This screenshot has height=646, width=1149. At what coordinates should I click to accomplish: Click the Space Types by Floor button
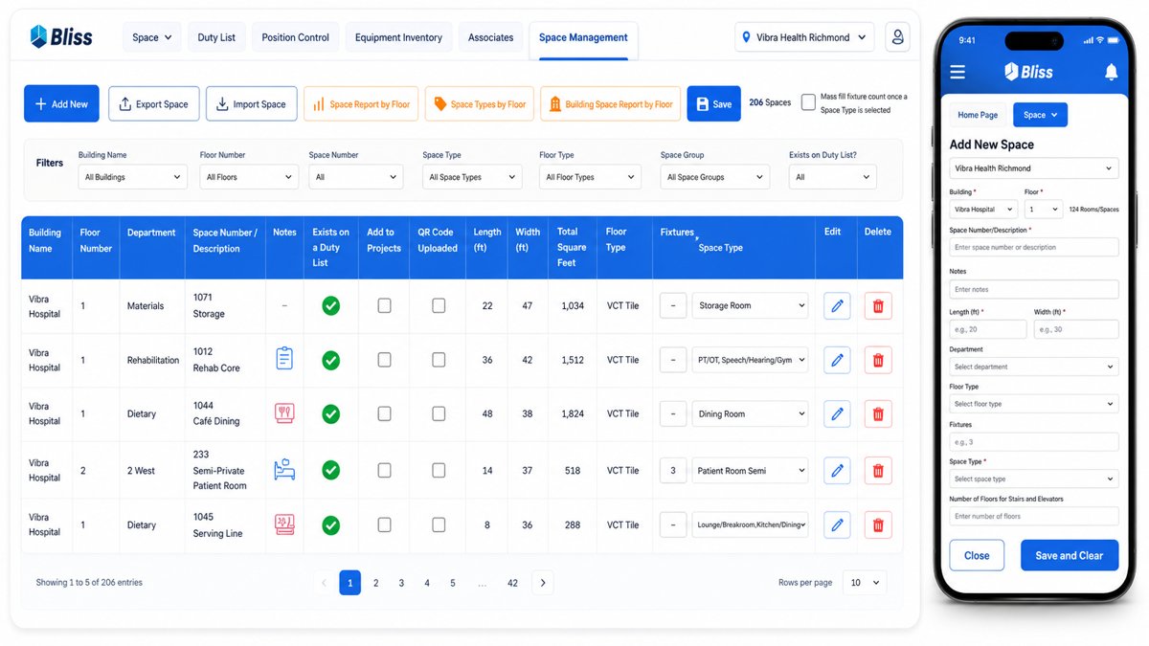[x=479, y=103]
